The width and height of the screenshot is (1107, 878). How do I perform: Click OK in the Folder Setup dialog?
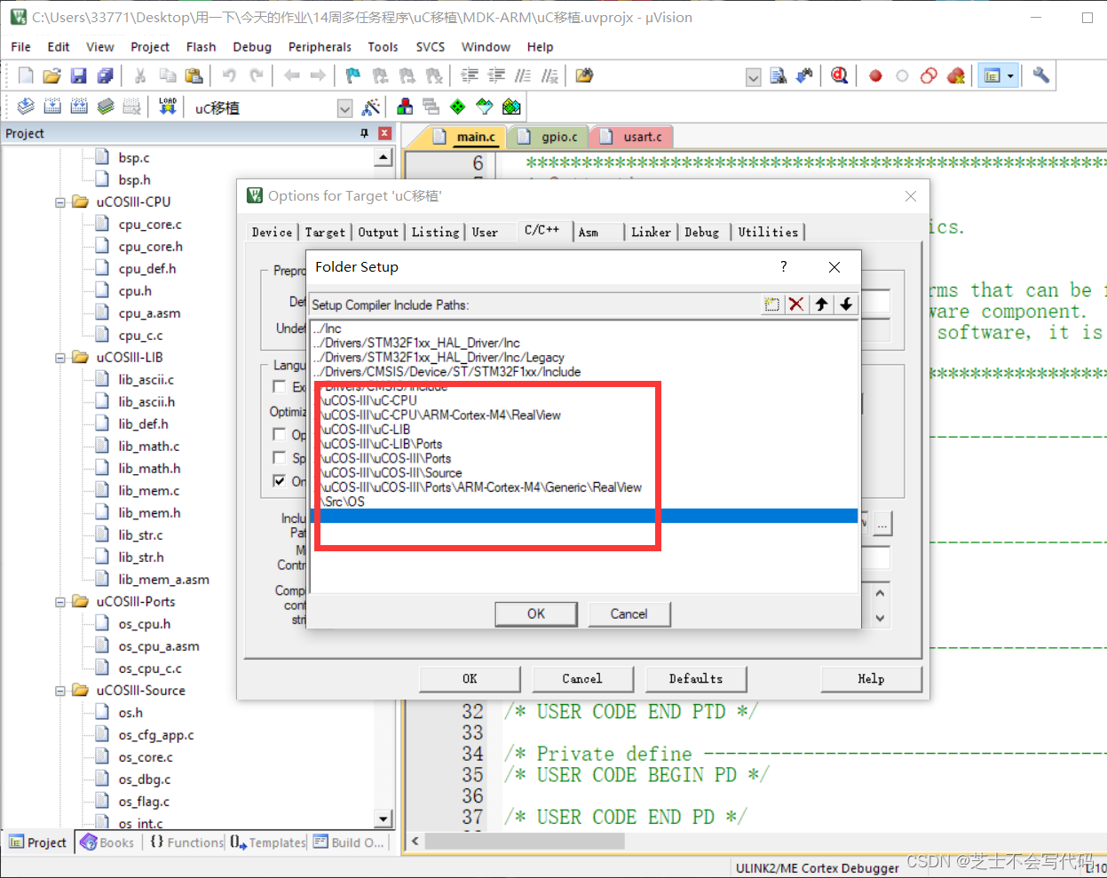tap(536, 613)
